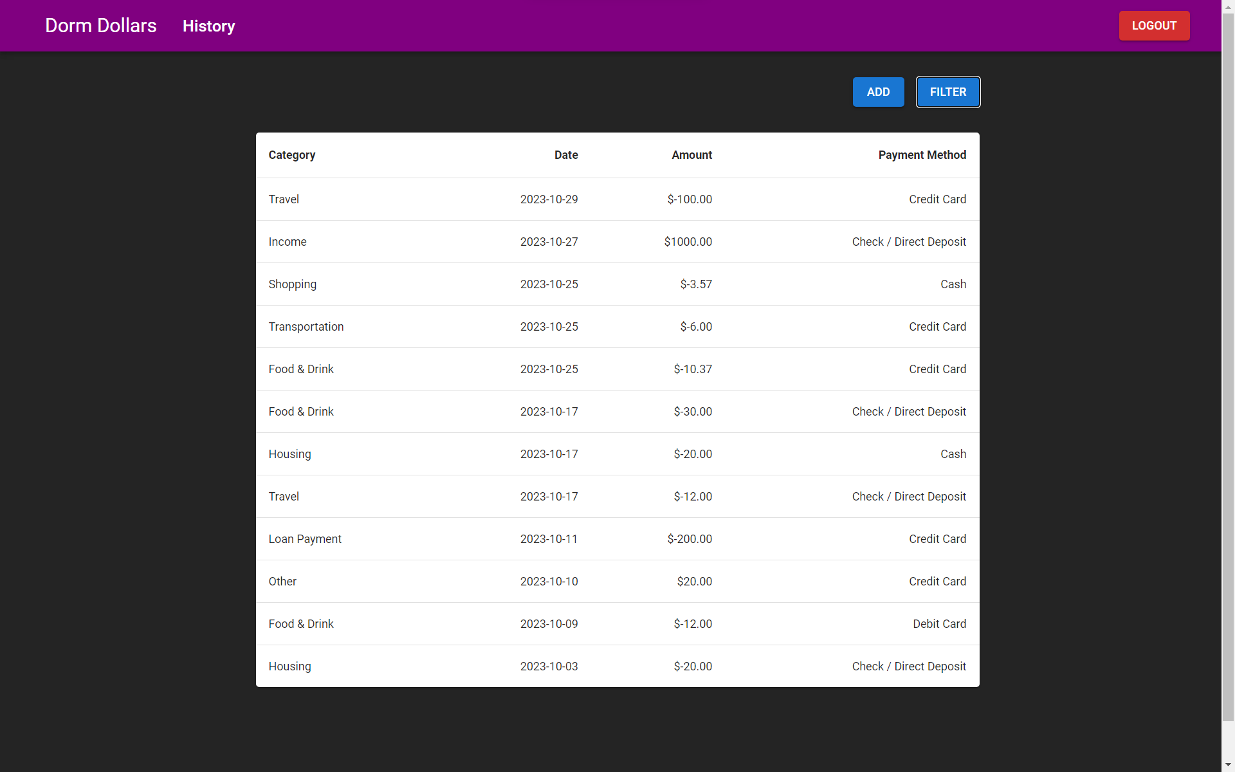Click the Dorm Dollars logo link
Viewport: 1235px width, 772px height.
pos(100,26)
